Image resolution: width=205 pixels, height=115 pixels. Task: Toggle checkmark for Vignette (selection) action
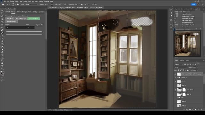pos(175,14)
